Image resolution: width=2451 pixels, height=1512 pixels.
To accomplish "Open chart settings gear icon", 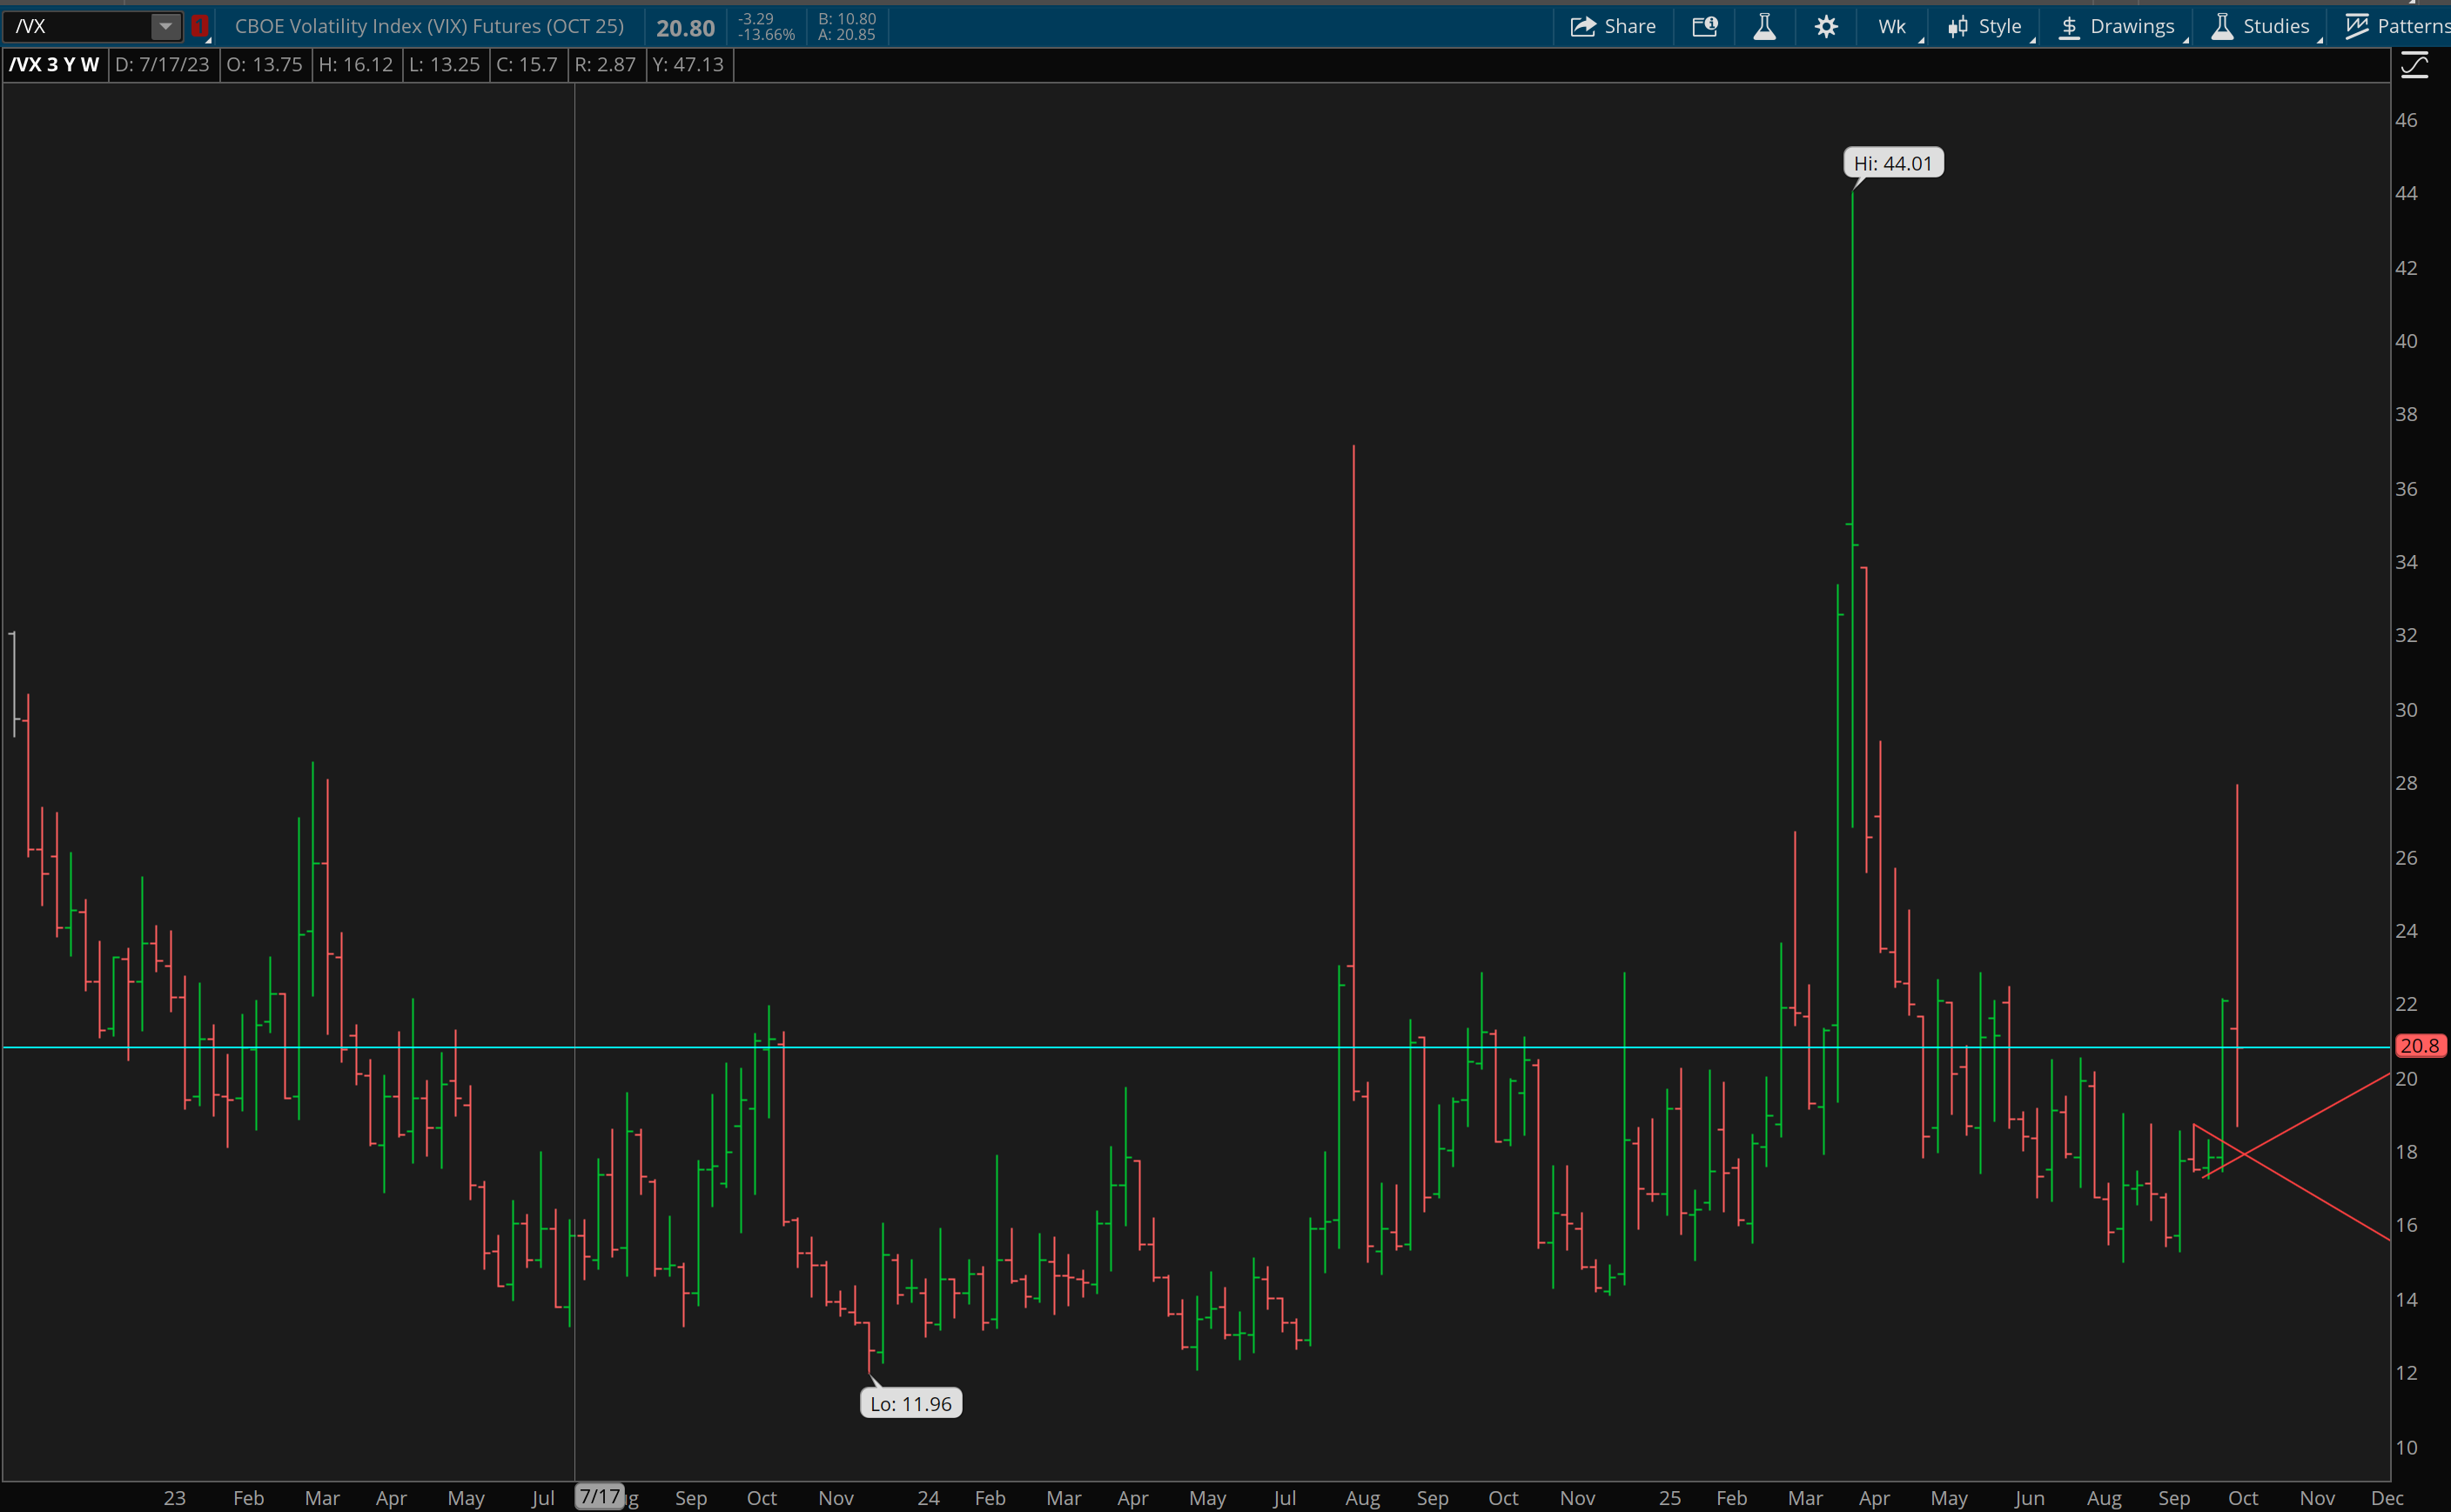I will click(x=1826, y=26).
